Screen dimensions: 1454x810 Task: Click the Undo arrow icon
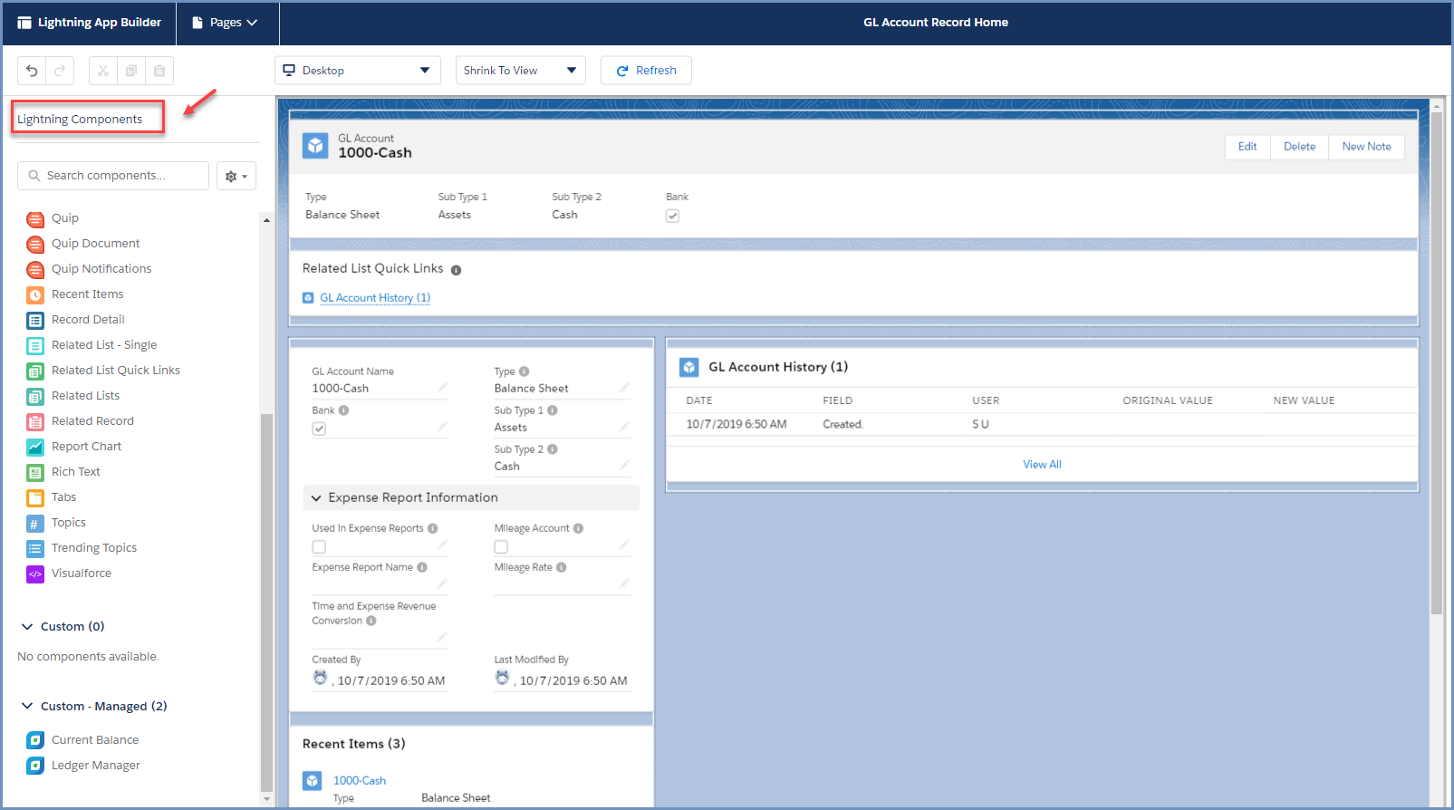32,71
